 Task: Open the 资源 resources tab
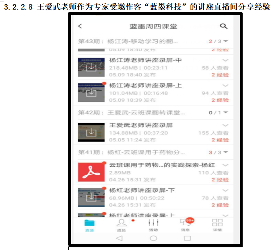point(90,225)
